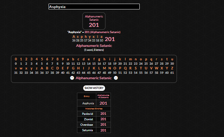Click the up chevron beside Alphanumeric Satanic
This screenshot has width=224, height=137.
click(72, 78)
